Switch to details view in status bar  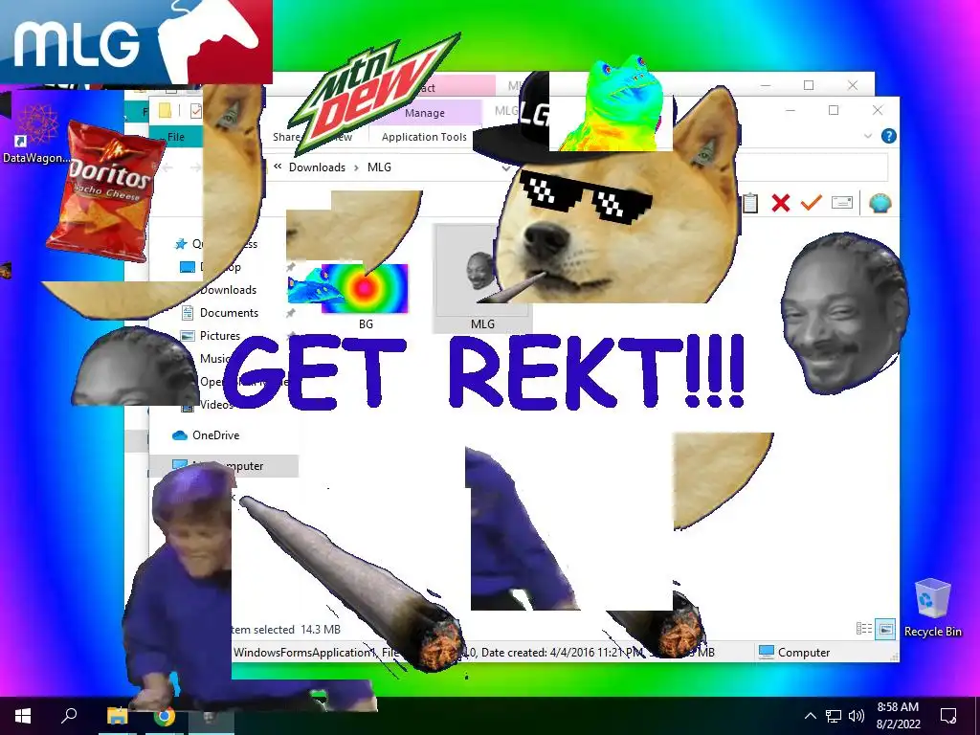[x=864, y=629]
